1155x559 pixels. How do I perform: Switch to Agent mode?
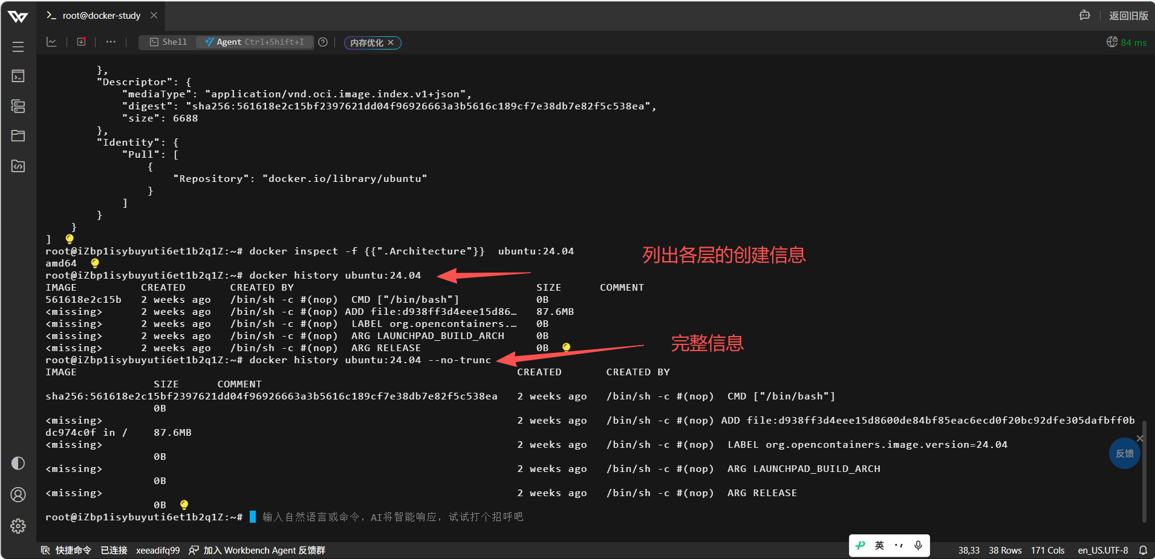255,42
